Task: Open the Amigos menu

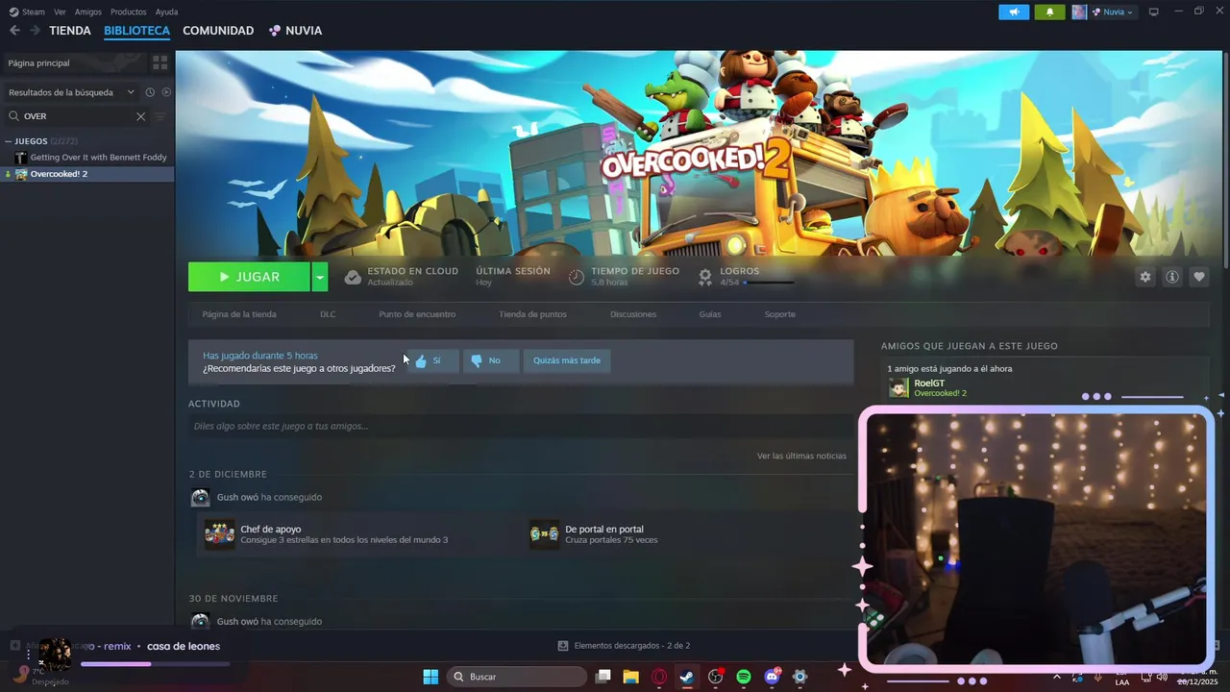Action: point(88,12)
